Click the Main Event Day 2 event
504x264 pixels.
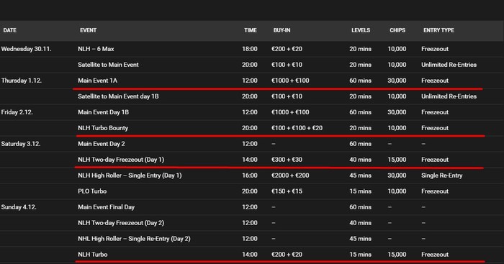[x=102, y=144]
